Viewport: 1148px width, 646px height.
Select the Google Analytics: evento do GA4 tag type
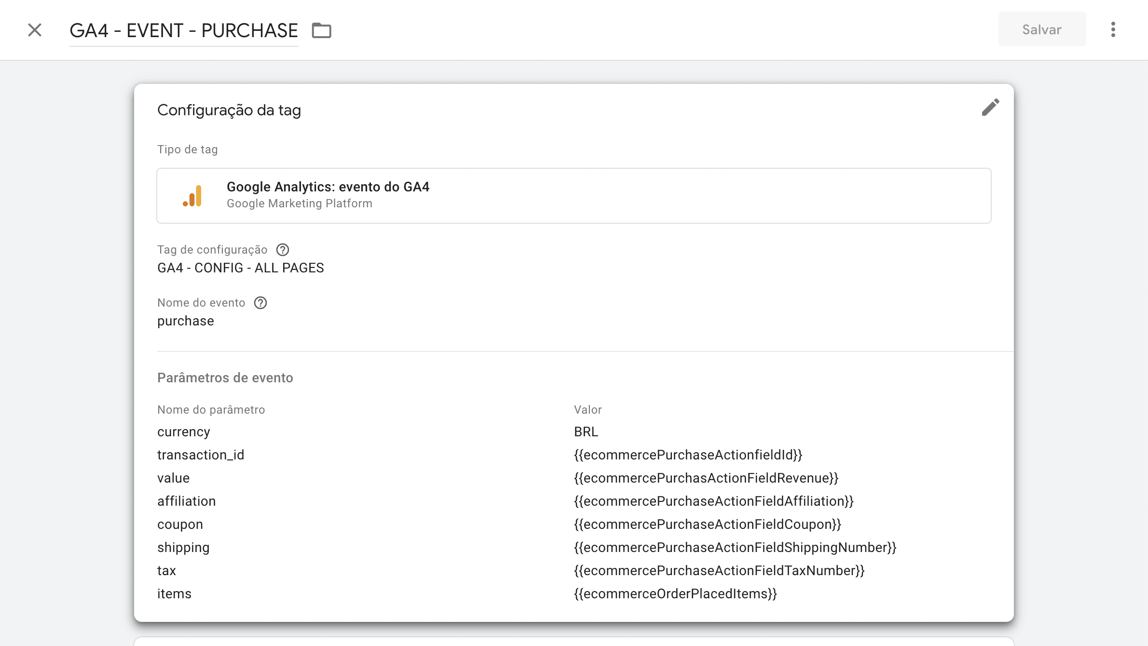328,187
